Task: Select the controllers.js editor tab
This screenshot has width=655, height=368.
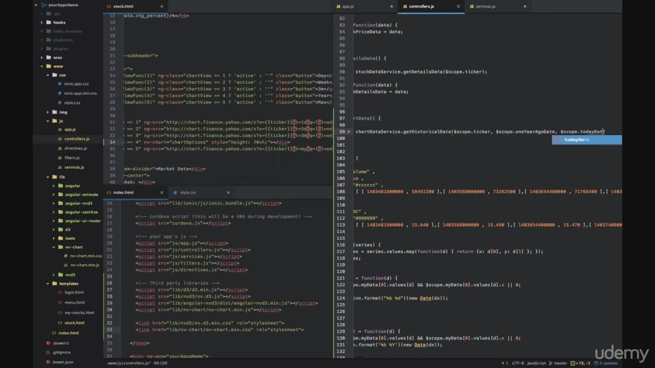Action: click(431, 6)
